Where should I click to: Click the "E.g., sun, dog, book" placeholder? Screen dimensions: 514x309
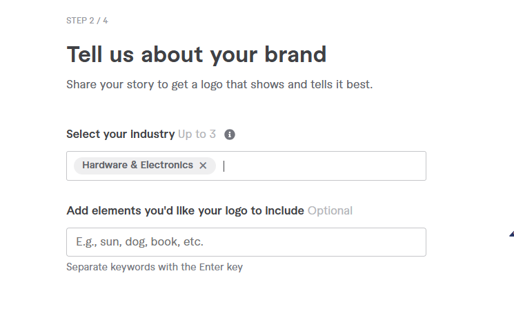click(135, 242)
